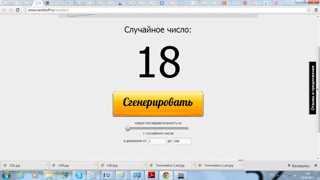Click the sequence count slider handle
The height and width of the screenshot is (180, 320).
pyautogui.click(x=128, y=129)
